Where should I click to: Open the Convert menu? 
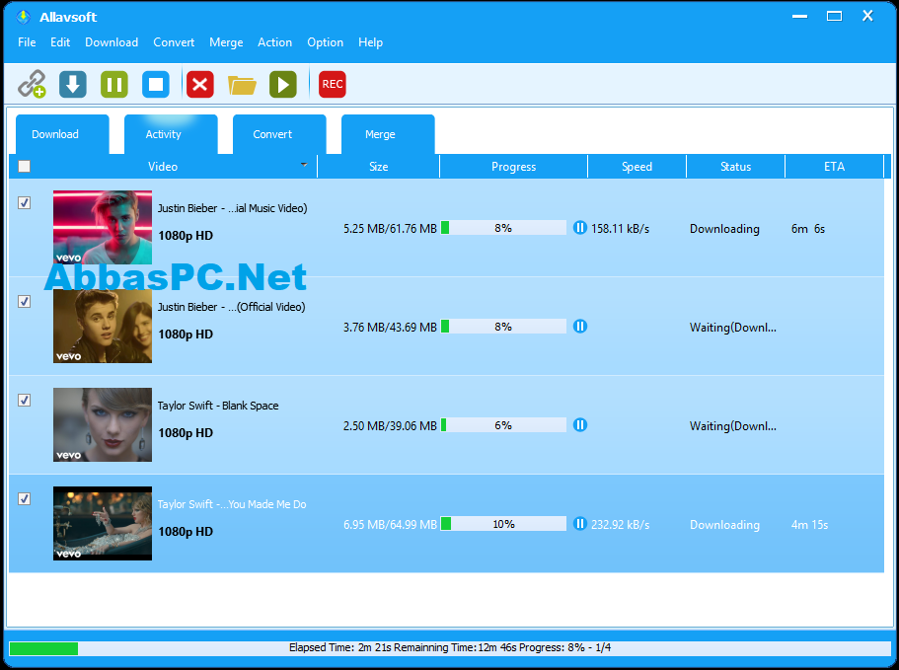(174, 42)
